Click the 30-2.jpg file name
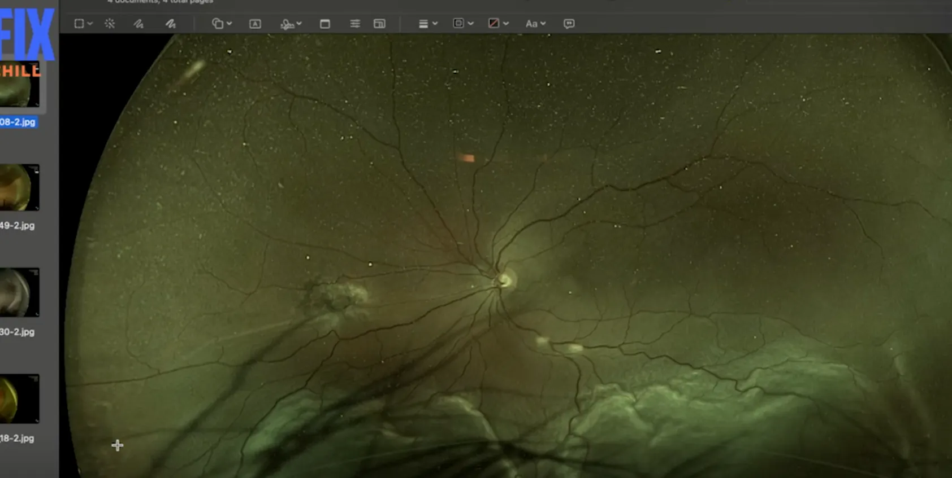 (x=18, y=332)
